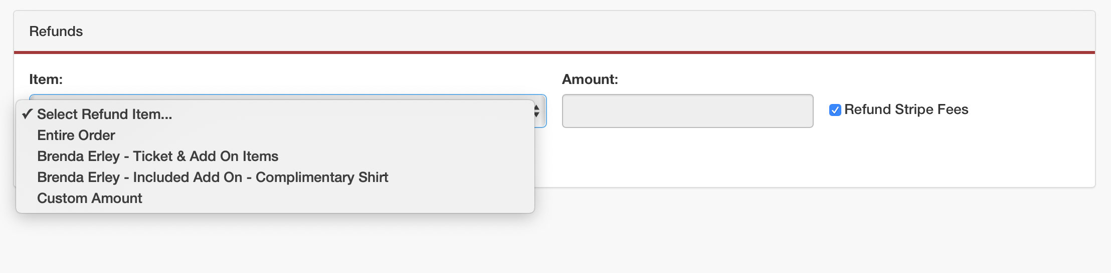Screen dimensions: 1111x273
Task: Click the Item dropdown up-down arrows
Action: 536,111
